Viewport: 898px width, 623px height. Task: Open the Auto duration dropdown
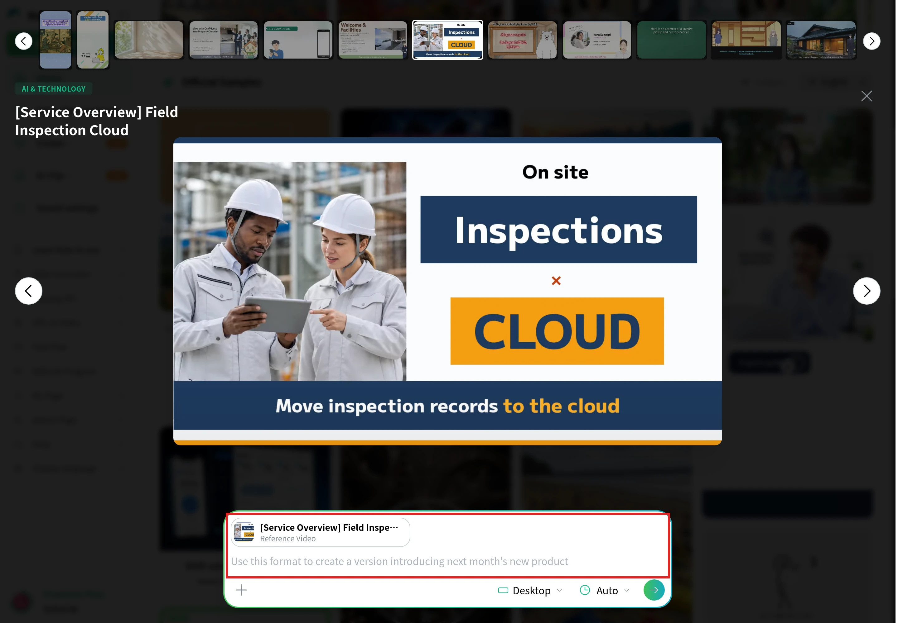605,590
